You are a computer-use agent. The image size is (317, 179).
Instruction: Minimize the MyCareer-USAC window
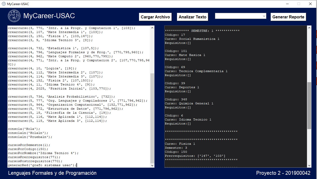click(x=287, y=4)
